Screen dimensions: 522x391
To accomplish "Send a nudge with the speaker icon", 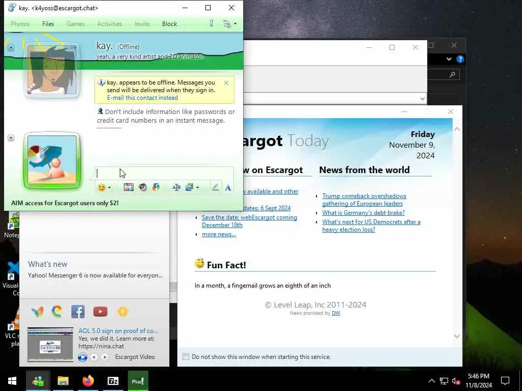I will coord(143,187).
